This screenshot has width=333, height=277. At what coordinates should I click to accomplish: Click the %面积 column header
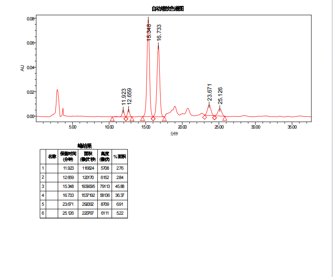119,157
